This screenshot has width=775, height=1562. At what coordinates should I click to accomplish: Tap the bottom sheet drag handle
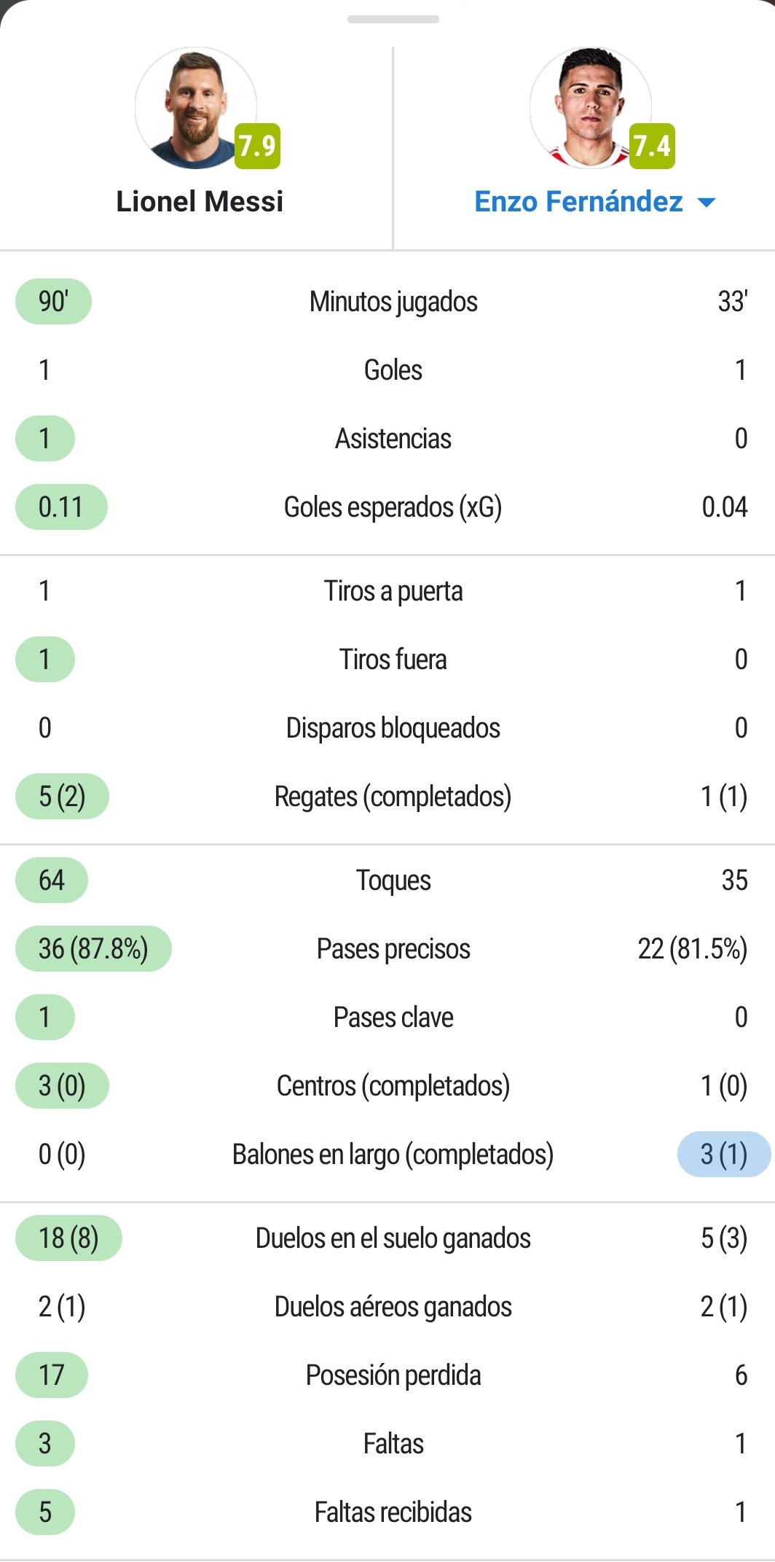point(393,20)
